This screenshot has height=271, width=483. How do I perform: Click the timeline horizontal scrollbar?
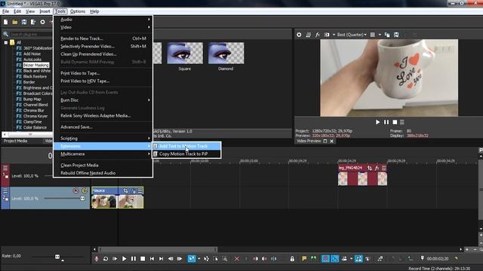tap(158, 249)
